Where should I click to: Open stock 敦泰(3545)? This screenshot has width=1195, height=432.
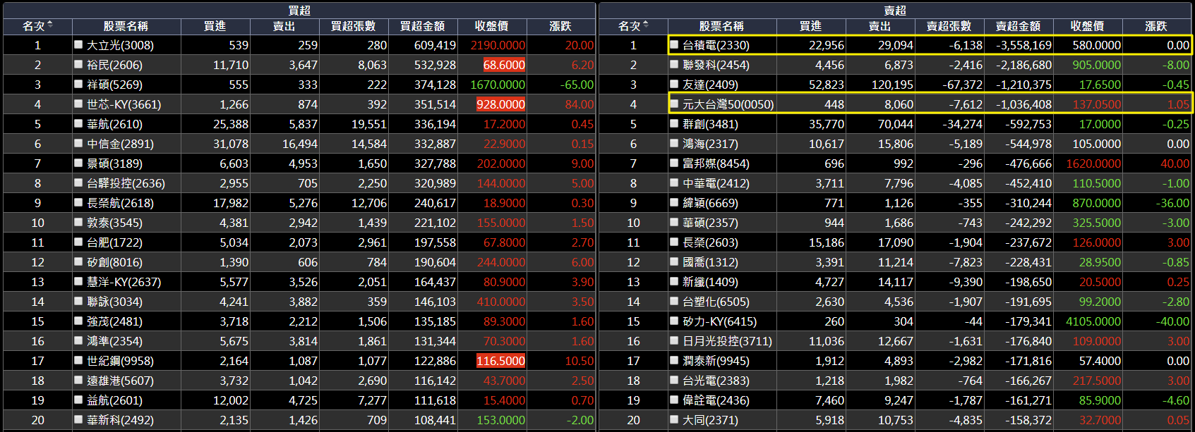114,223
